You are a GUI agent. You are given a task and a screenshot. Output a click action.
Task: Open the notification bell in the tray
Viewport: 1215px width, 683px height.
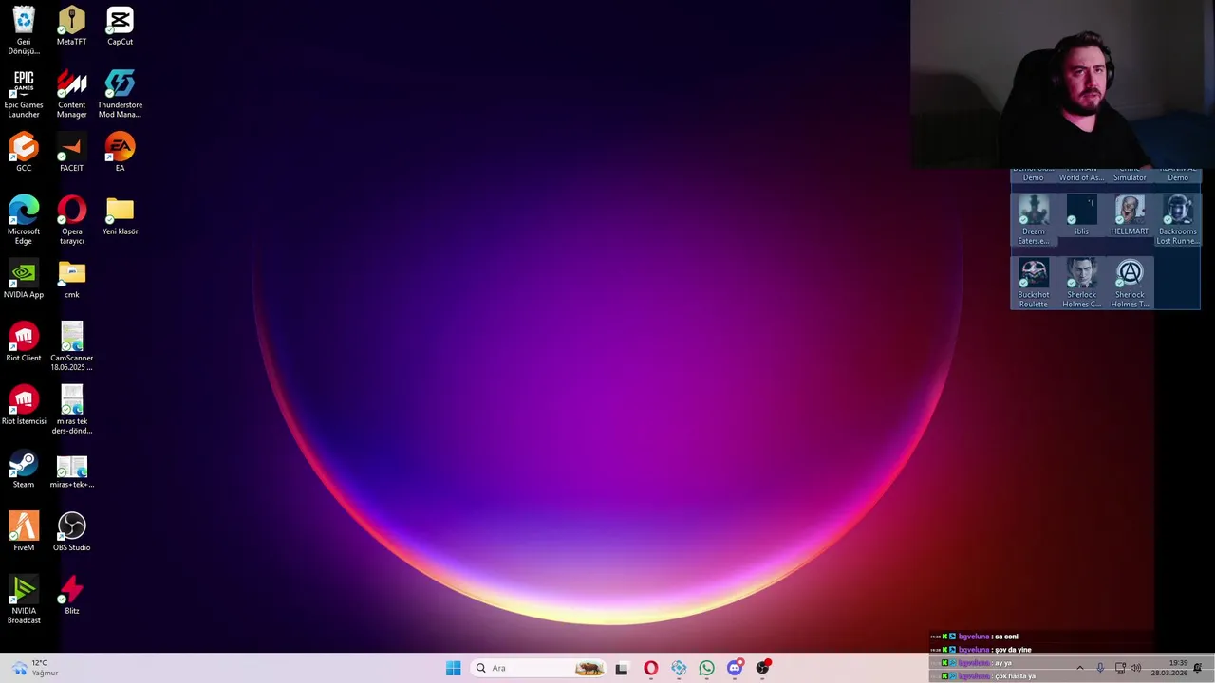1198,668
